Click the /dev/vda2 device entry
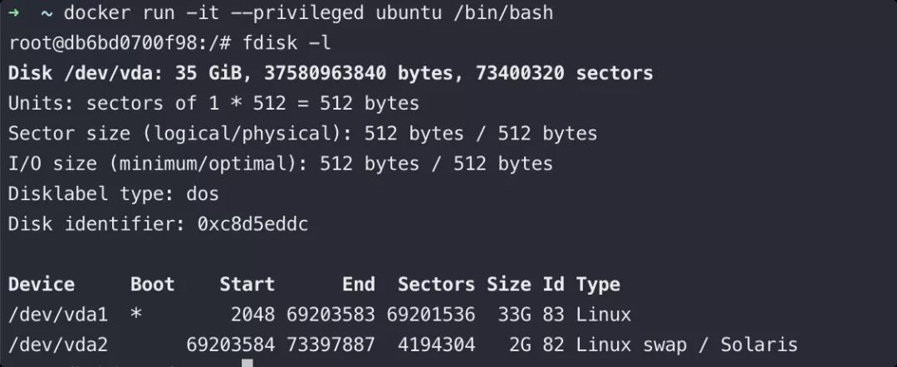The height and width of the screenshot is (367, 897). [x=58, y=345]
